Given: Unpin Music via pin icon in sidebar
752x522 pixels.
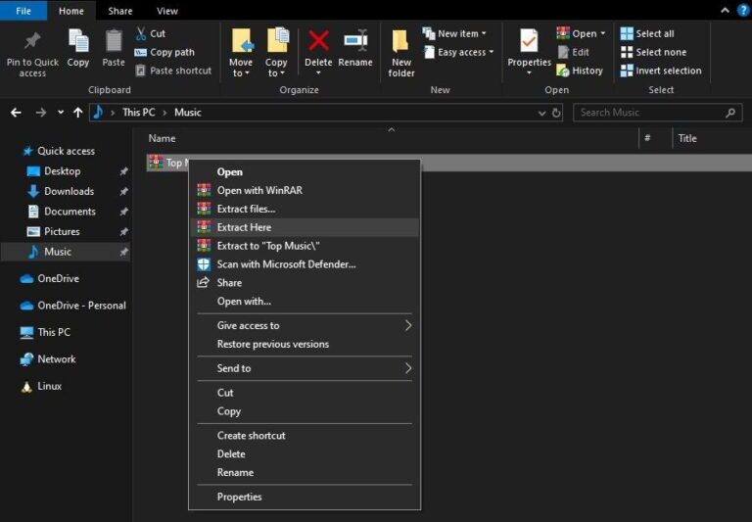Looking at the screenshot, I should (x=123, y=252).
